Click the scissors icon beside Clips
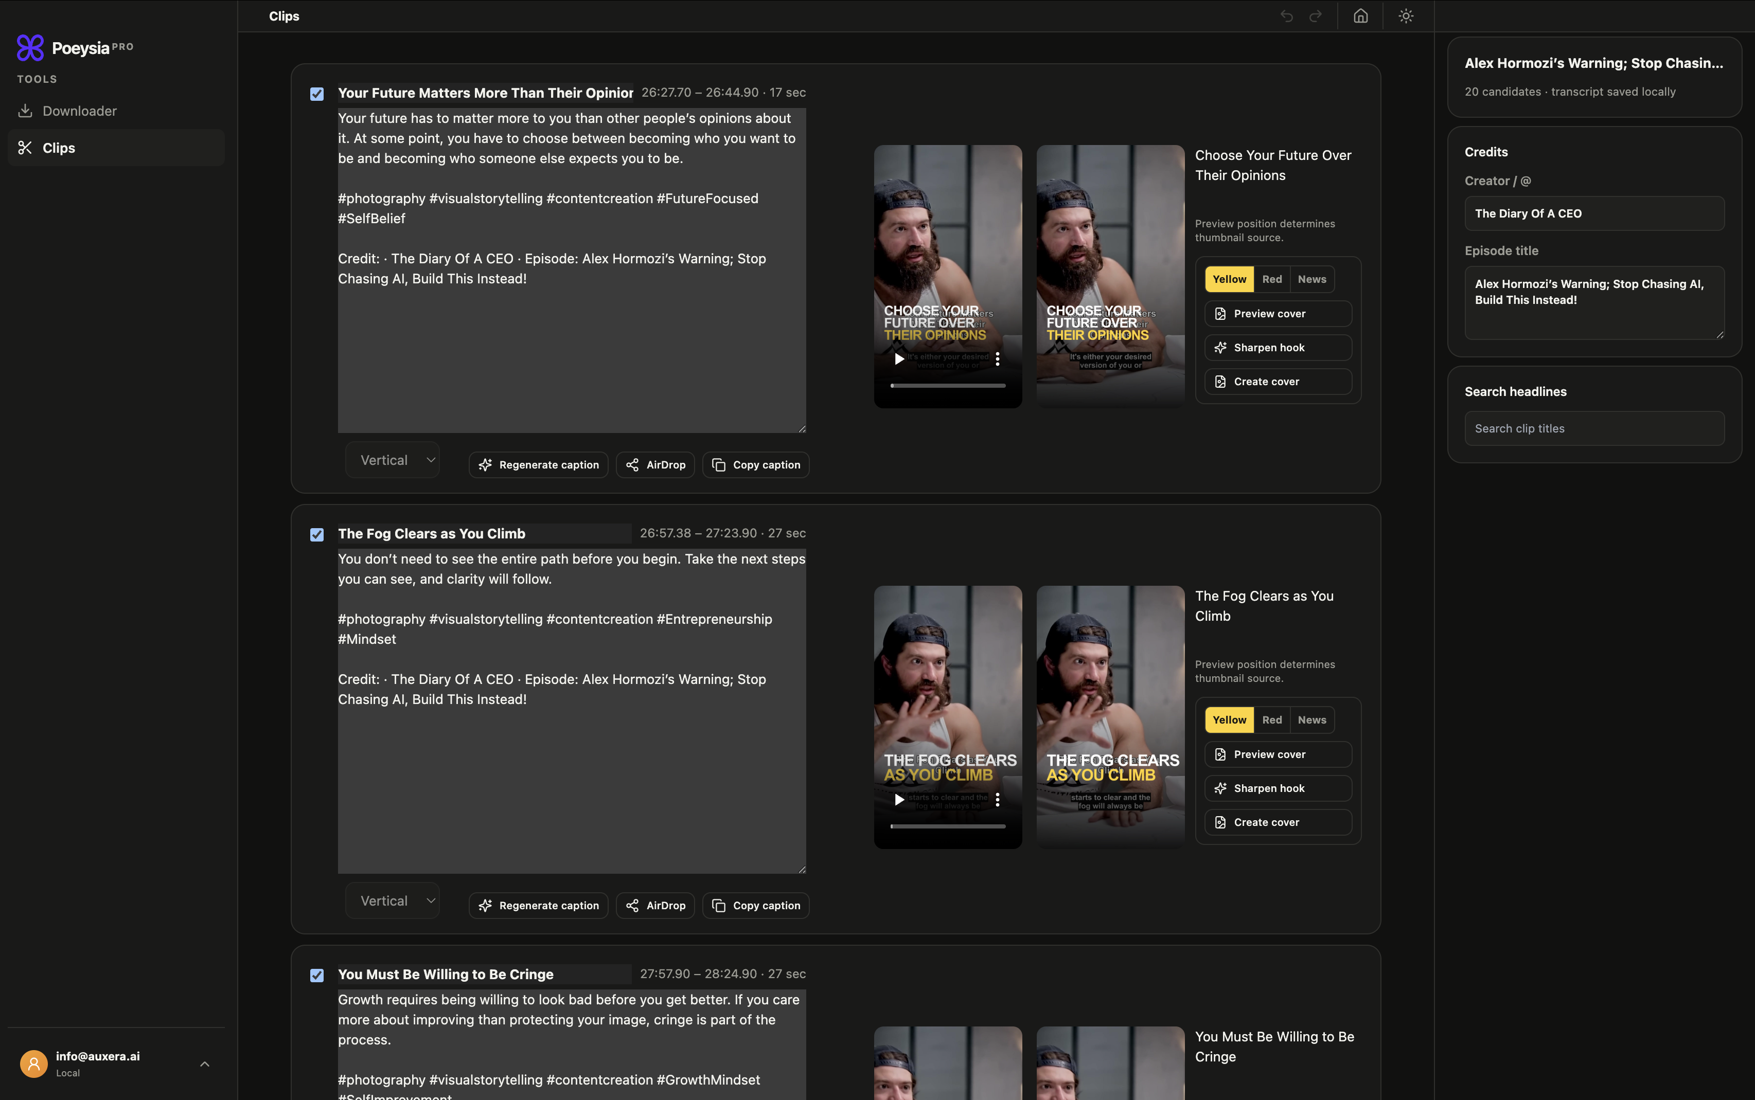This screenshot has width=1755, height=1100. coord(25,148)
